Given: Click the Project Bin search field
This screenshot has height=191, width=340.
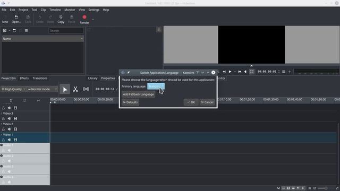Looking at the screenshot, I should (66, 31).
